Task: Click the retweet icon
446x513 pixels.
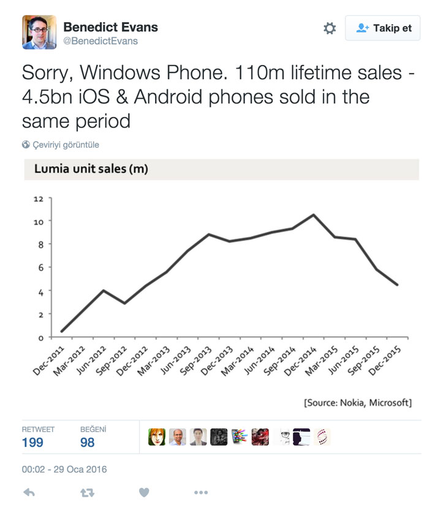Action: coord(88,492)
